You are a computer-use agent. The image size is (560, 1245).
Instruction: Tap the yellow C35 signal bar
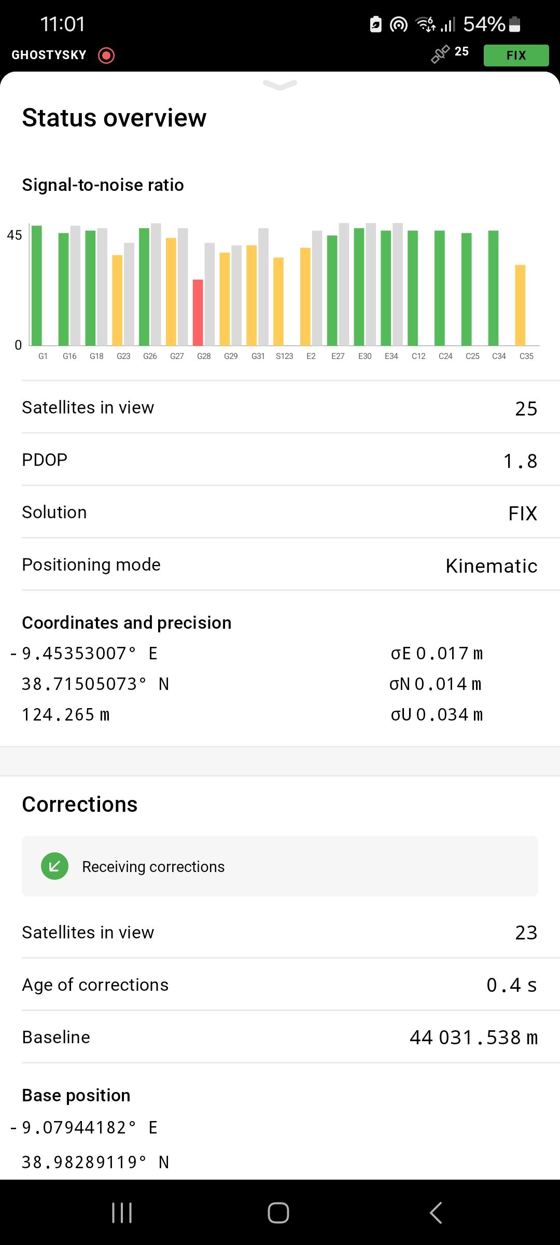point(520,305)
